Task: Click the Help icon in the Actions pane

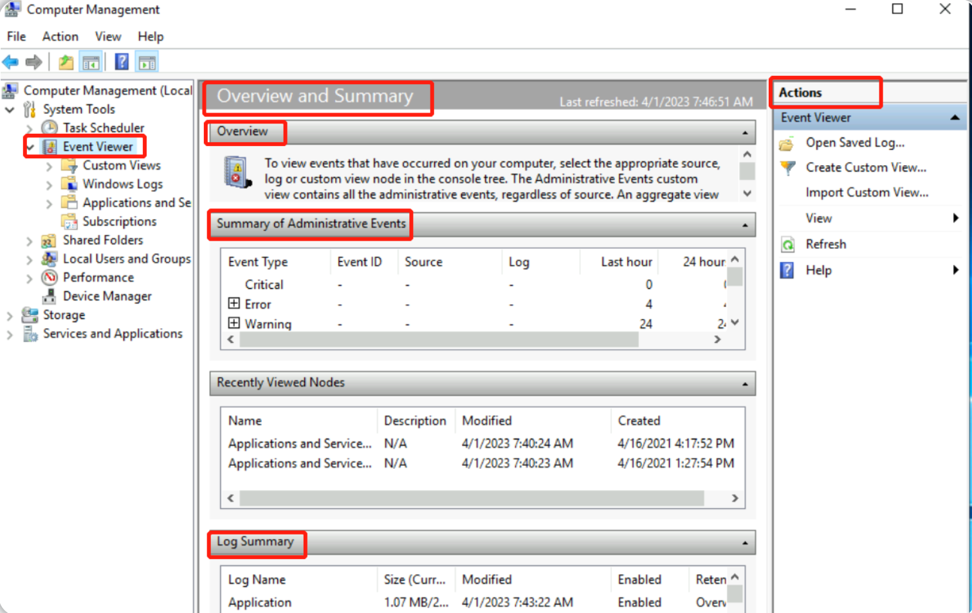Action: point(787,270)
